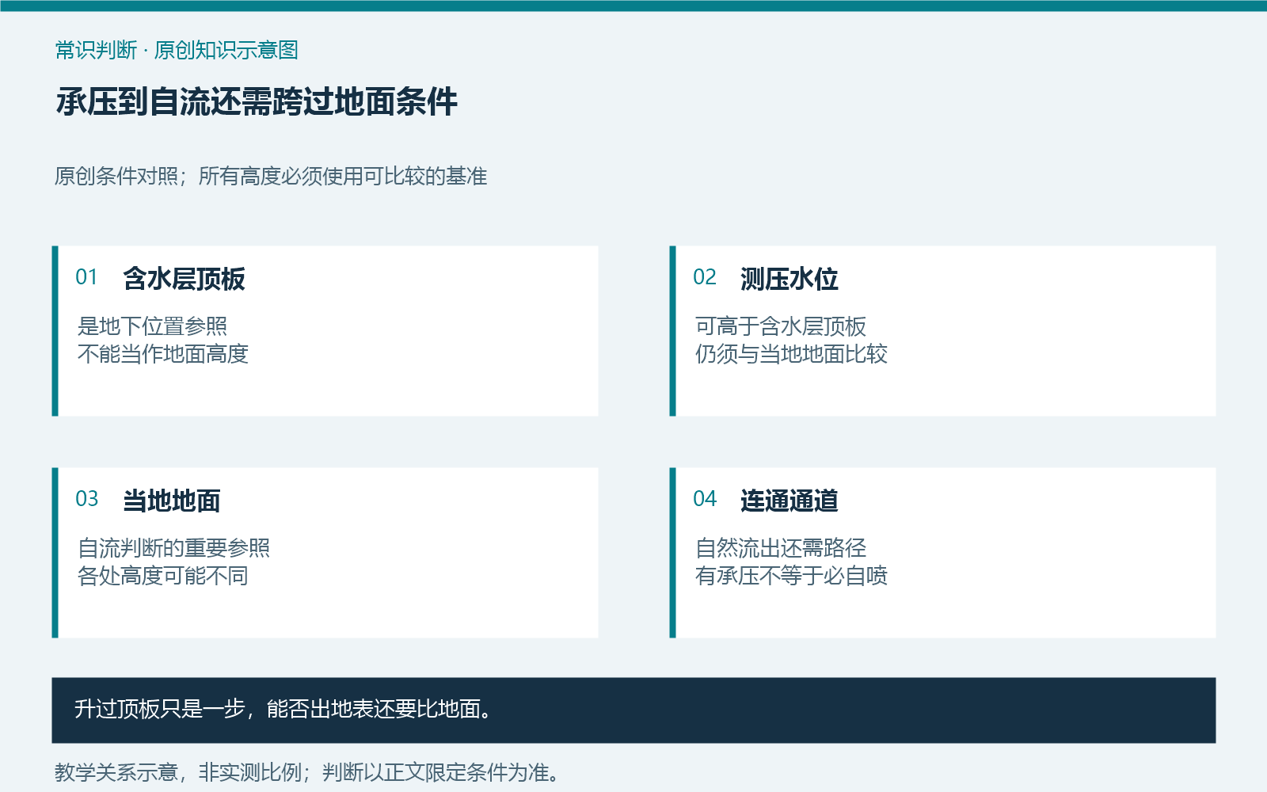Screen dimensions: 1267x792
Task: Click the card number 04
Action: (705, 499)
